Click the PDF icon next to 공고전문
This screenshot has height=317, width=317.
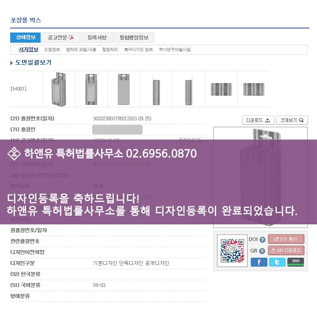coord(71,37)
